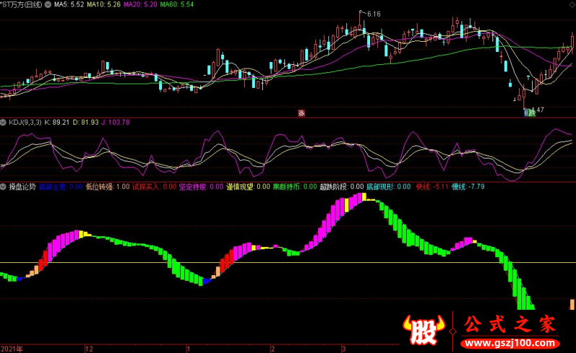Click the KDJ(9,3,3) indicator name
The height and width of the screenshot is (353, 576).
click(25, 122)
